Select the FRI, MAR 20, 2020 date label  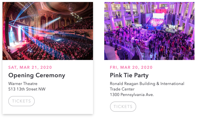point(131,67)
